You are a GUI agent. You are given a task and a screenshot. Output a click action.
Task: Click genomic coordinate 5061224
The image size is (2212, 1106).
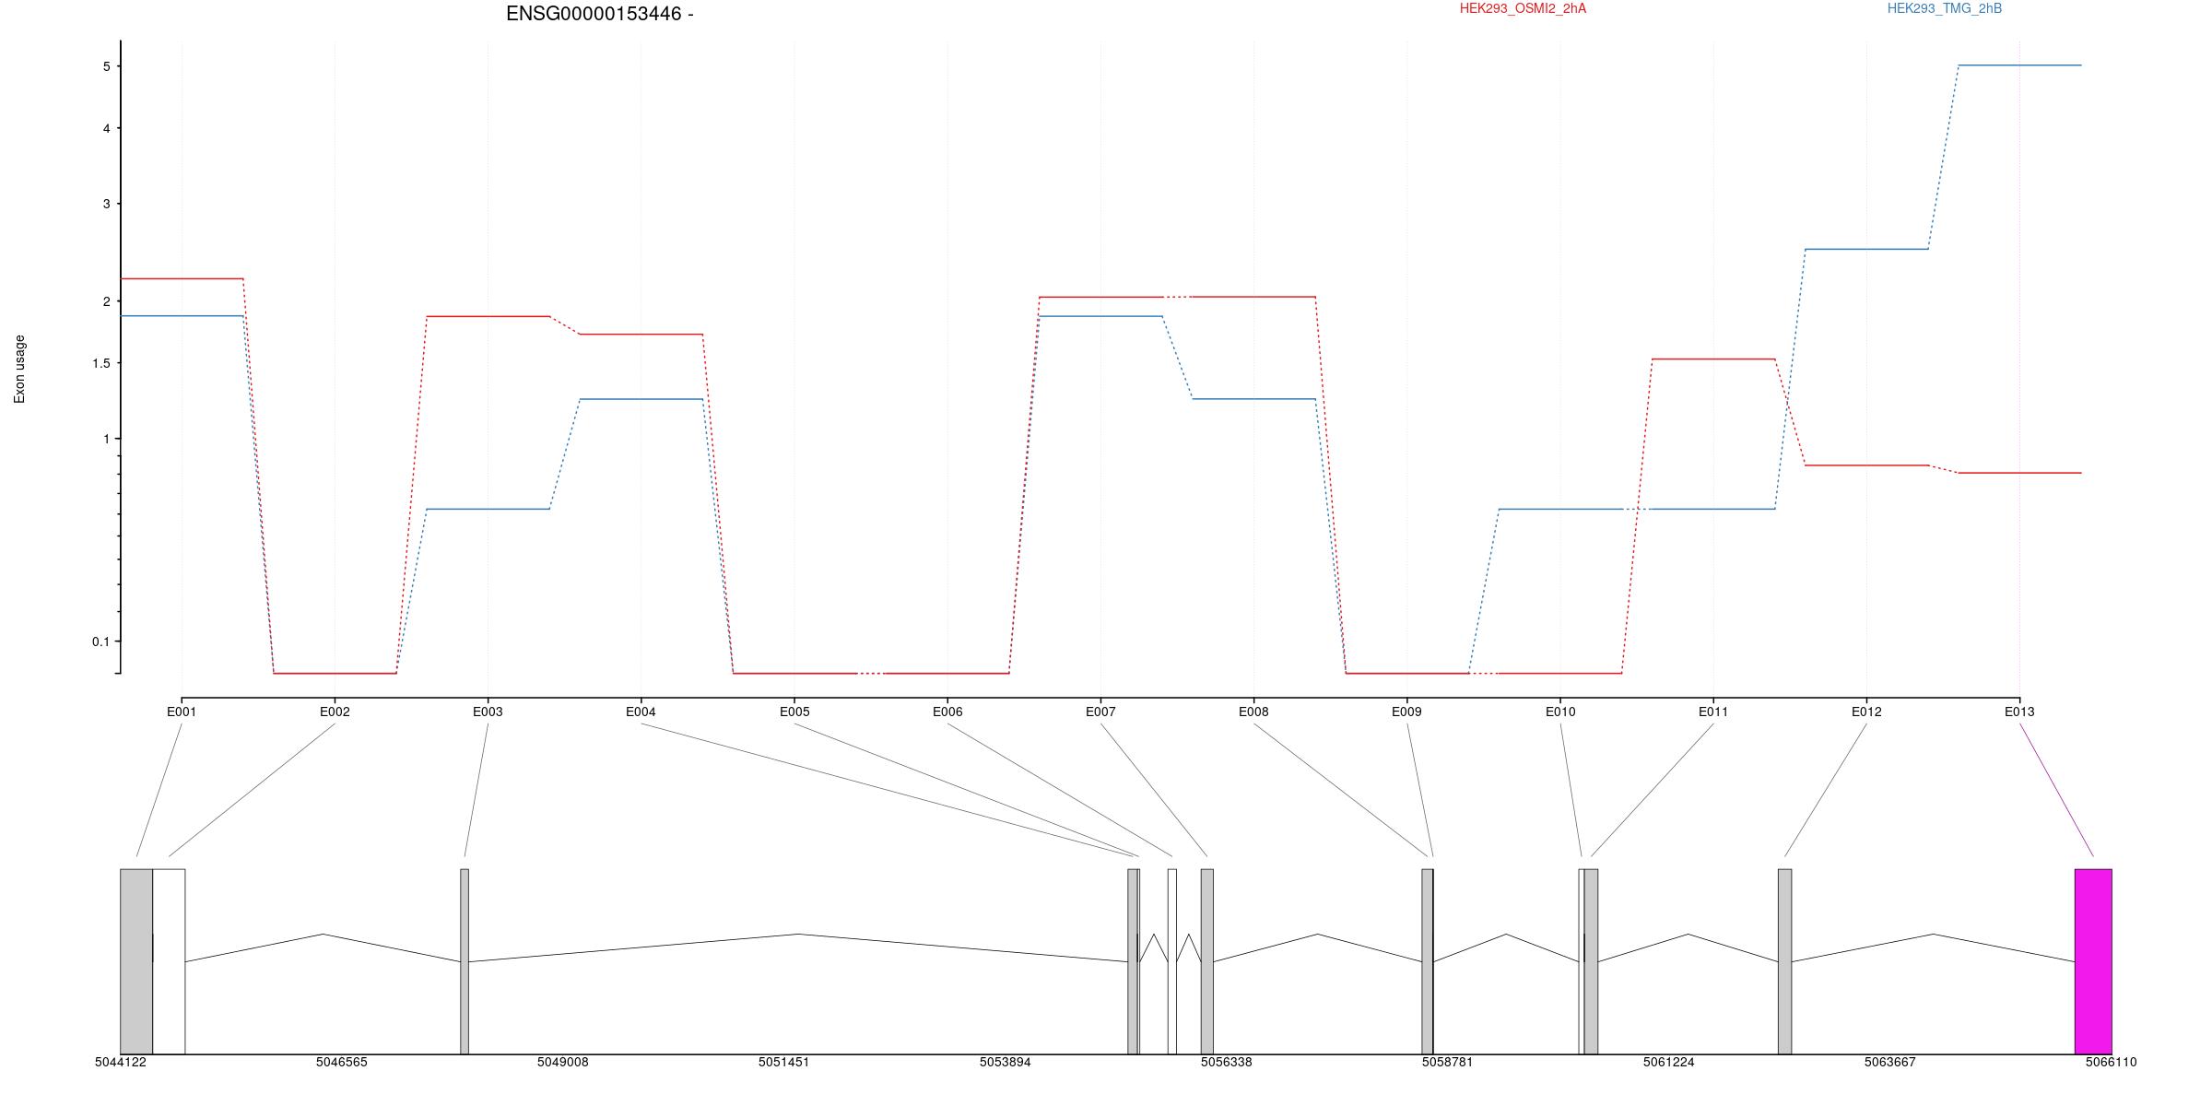point(1669,1063)
